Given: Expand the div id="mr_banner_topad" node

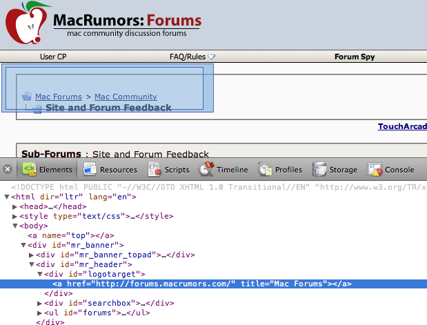Looking at the screenshot, I should [x=31, y=255].
